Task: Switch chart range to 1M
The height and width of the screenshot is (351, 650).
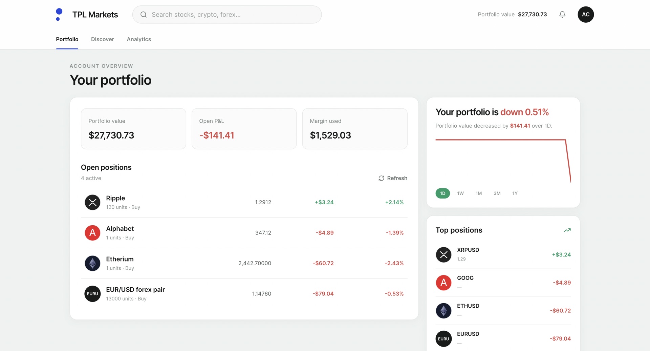Action: click(x=479, y=193)
